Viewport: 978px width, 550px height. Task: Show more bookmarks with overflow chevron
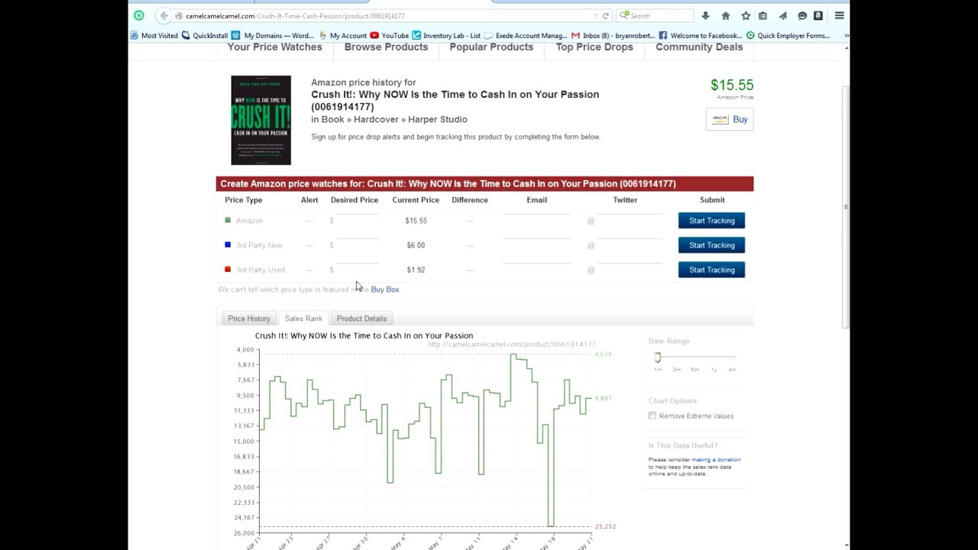pos(847,35)
